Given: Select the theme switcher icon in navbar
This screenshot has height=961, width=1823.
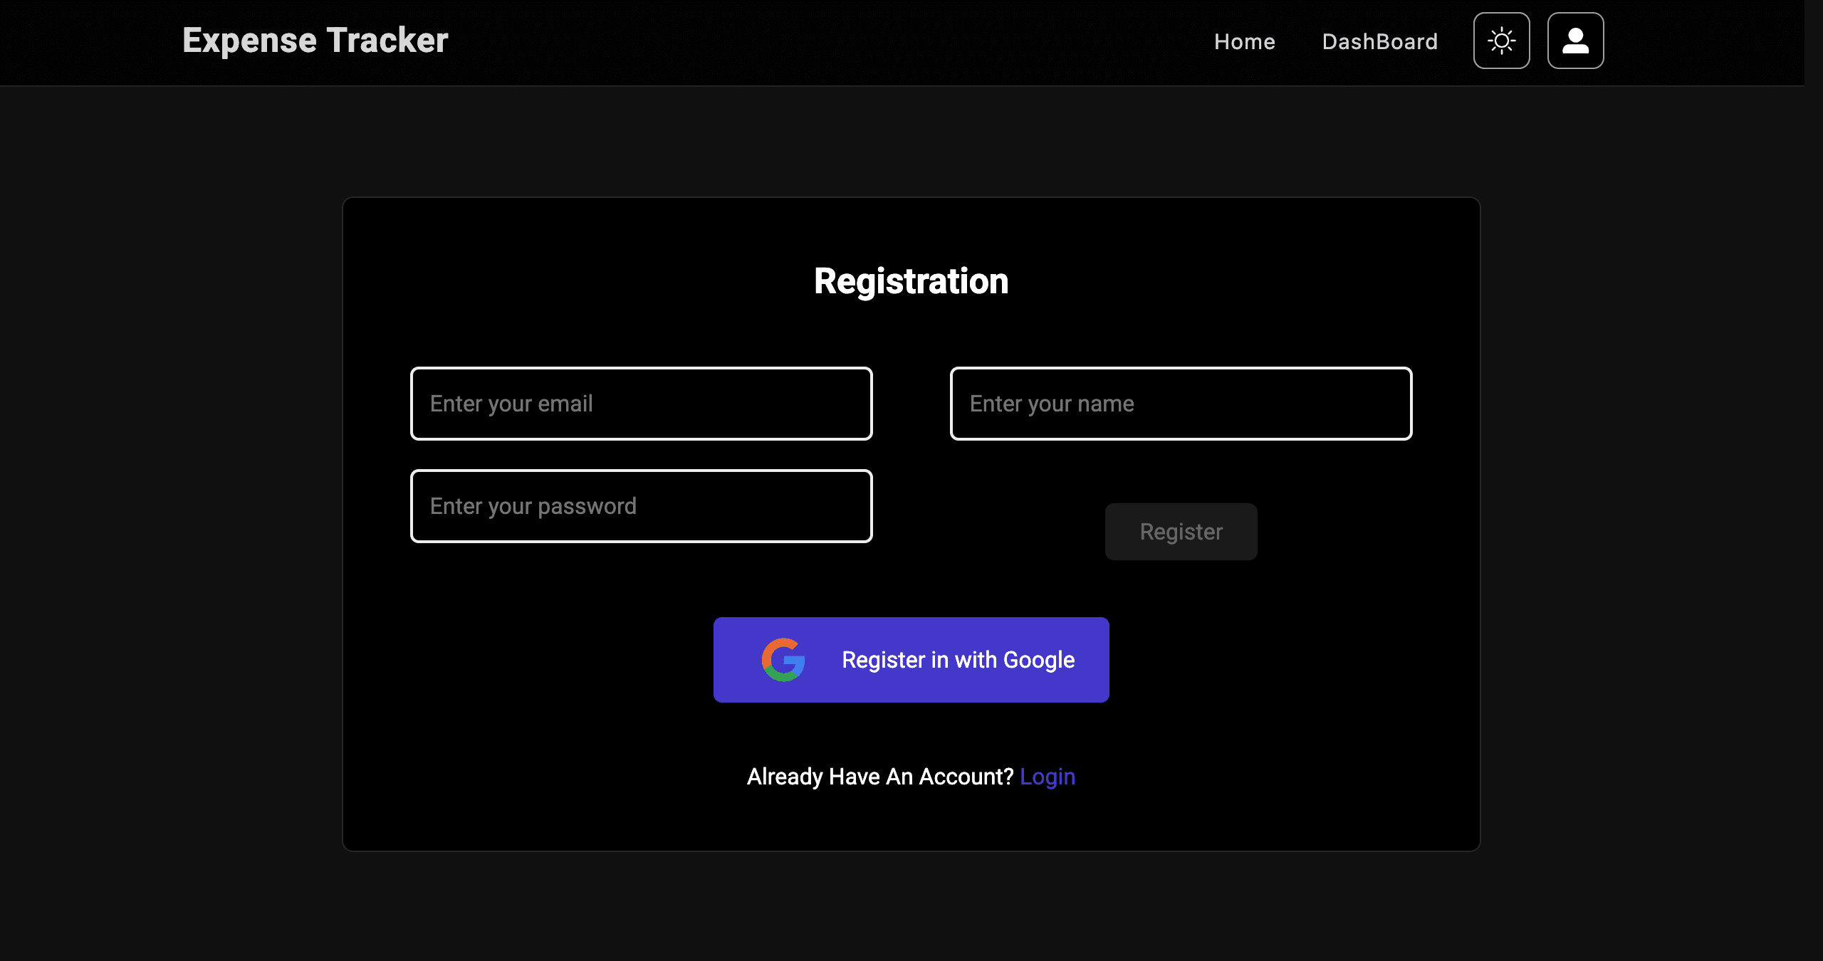Looking at the screenshot, I should [1501, 41].
